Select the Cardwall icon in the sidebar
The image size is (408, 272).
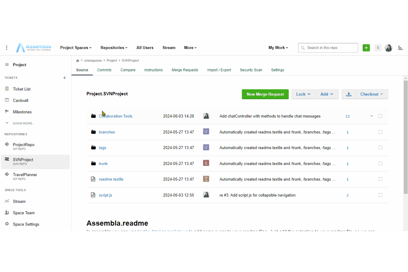7,100
